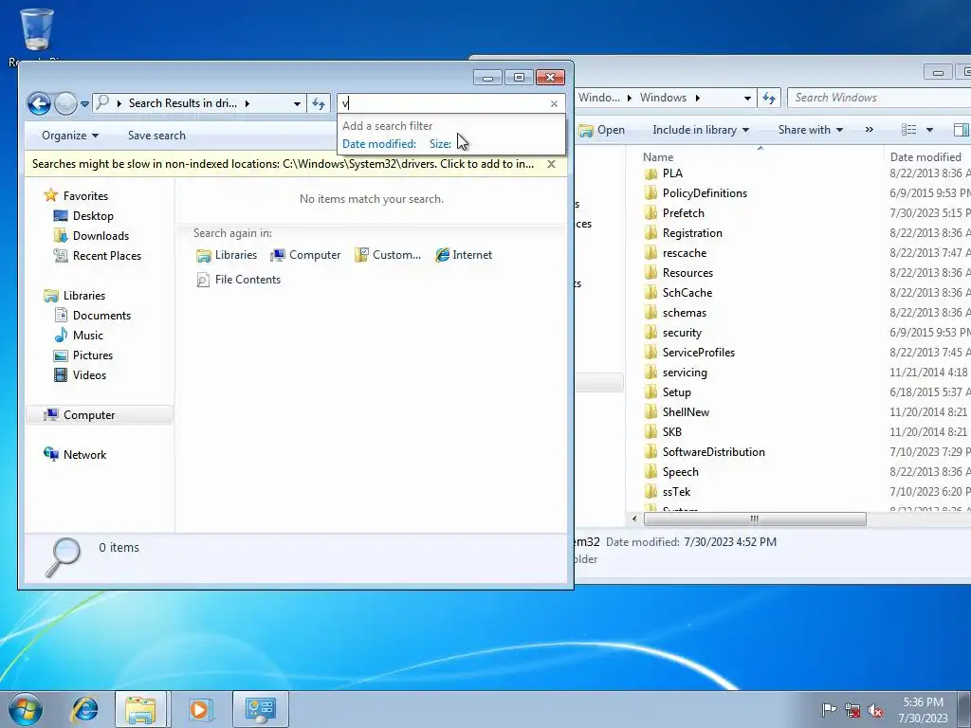Open Include in library dropdown
Viewport: 971px width, 728px height.
701,129
